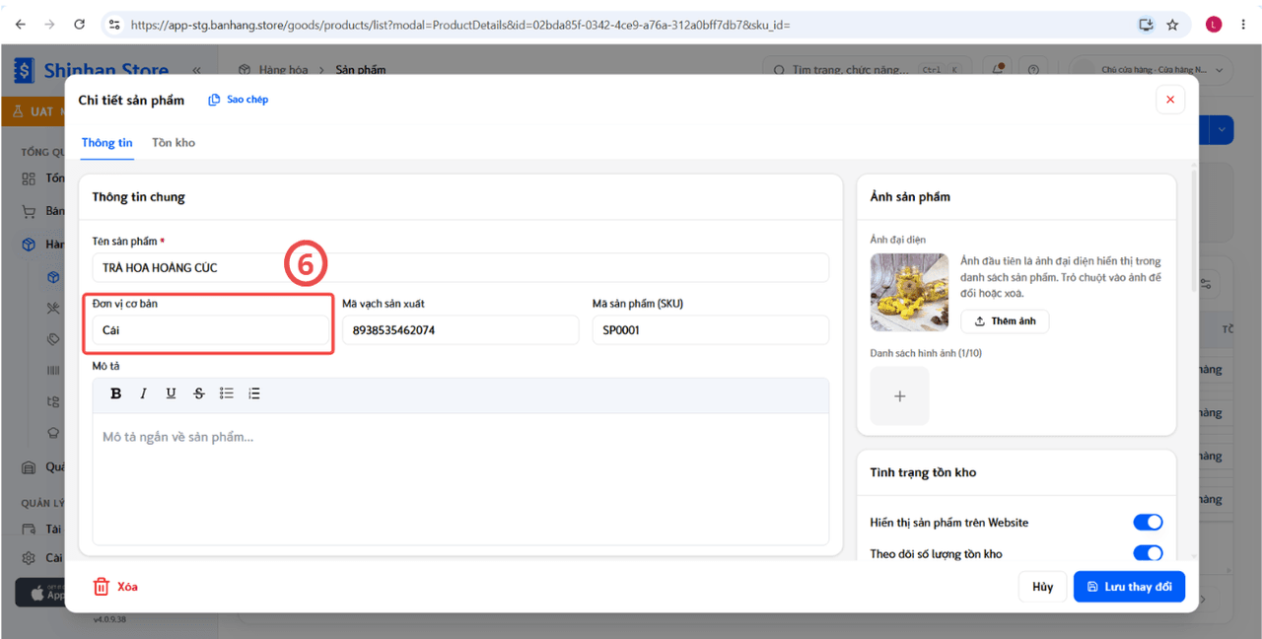Click the notification bell icon

click(x=999, y=69)
